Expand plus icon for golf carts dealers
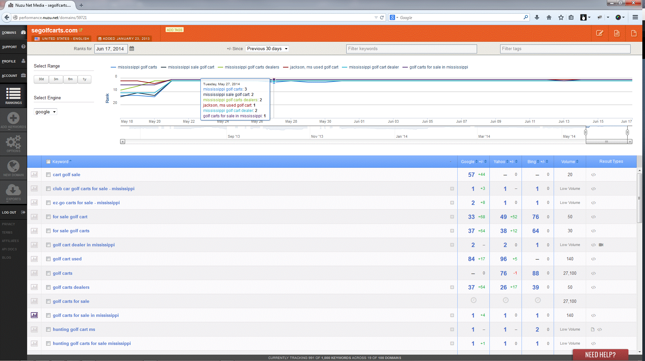 452,287
